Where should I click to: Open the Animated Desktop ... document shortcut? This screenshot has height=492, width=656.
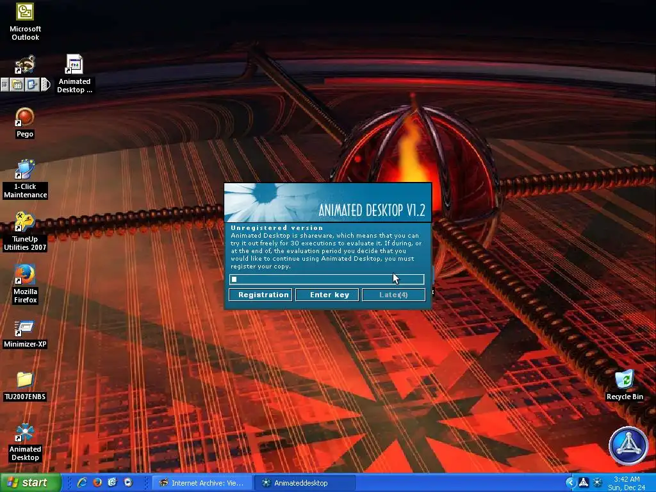(74, 74)
